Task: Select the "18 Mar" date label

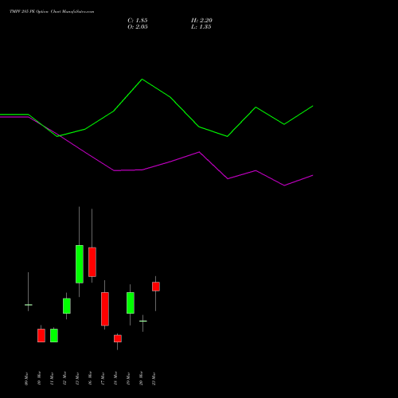Action: click(x=115, y=379)
